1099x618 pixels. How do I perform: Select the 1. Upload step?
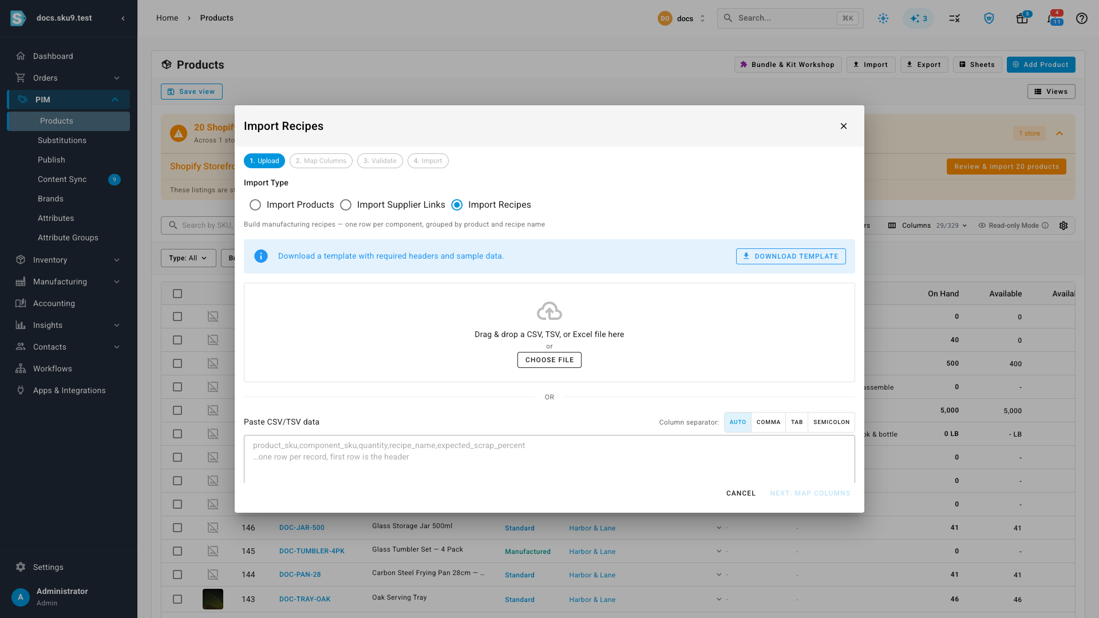point(264,161)
